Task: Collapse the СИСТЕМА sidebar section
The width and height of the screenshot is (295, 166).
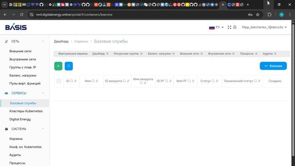Action: coord(43,129)
